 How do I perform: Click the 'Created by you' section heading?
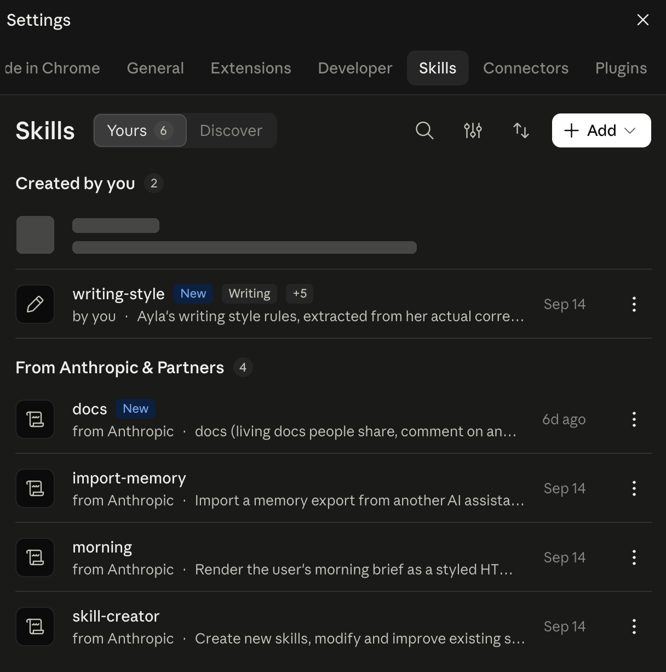[x=75, y=183]
